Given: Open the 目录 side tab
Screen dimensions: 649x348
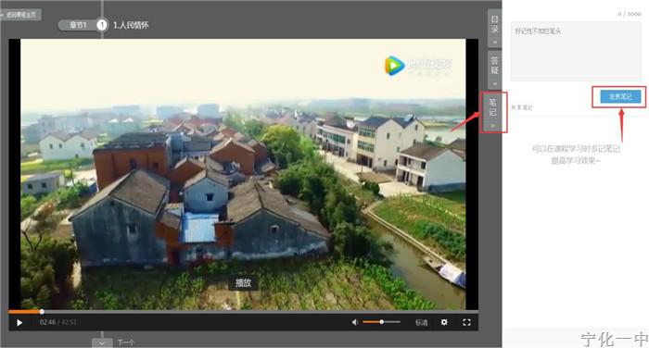Looking at the screenshot, I should 494,28.
